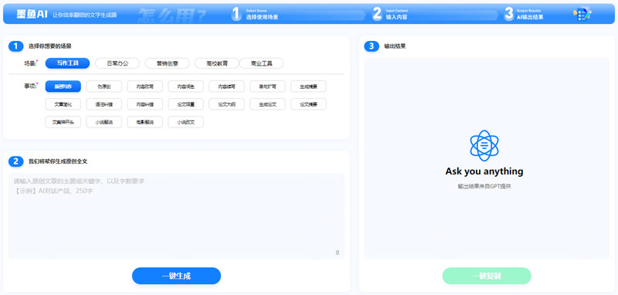The height and width of the screenshot is (295, 618).
Task: Switch to the 营销创意 scene tab
Action: 167,63
